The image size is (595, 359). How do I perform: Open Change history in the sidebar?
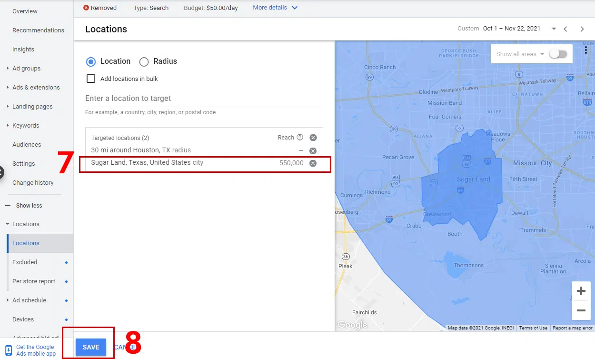click(33, 182)
